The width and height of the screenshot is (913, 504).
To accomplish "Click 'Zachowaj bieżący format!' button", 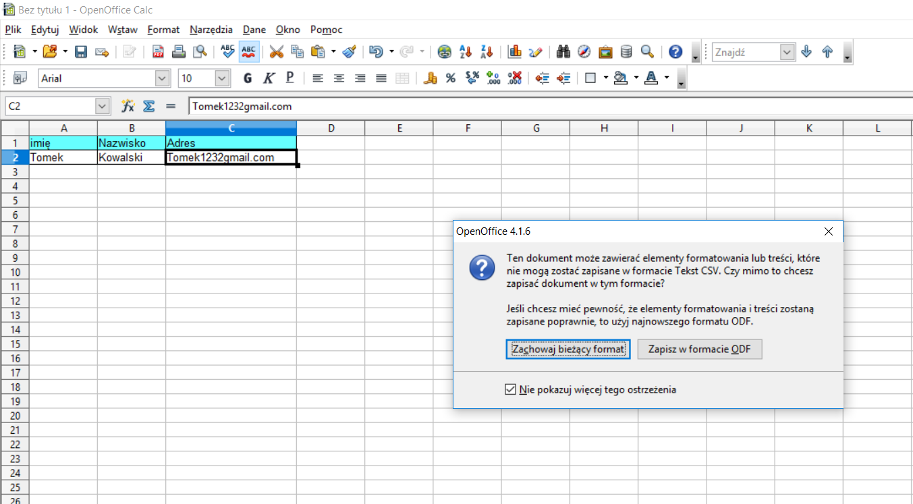I will pyautogui.click(x=568, y=349).
